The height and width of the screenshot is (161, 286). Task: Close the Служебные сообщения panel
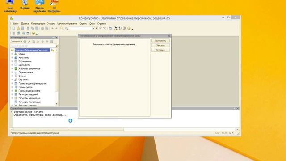237,108
